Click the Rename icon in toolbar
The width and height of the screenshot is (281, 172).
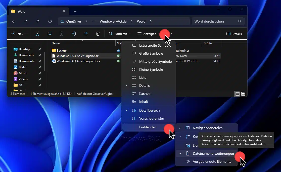coord(74,34)
